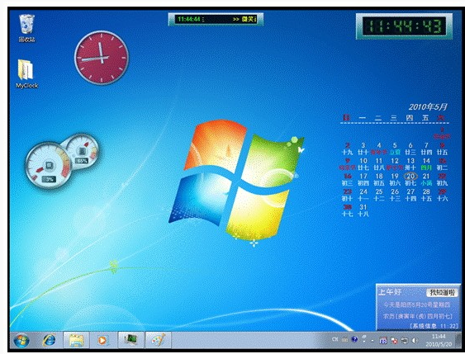
Task: Click the large CPU meter dial gadget
Action: [49, 165]
